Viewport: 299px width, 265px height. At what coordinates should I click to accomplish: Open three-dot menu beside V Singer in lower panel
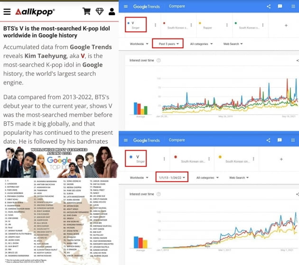tap(164, 159)
